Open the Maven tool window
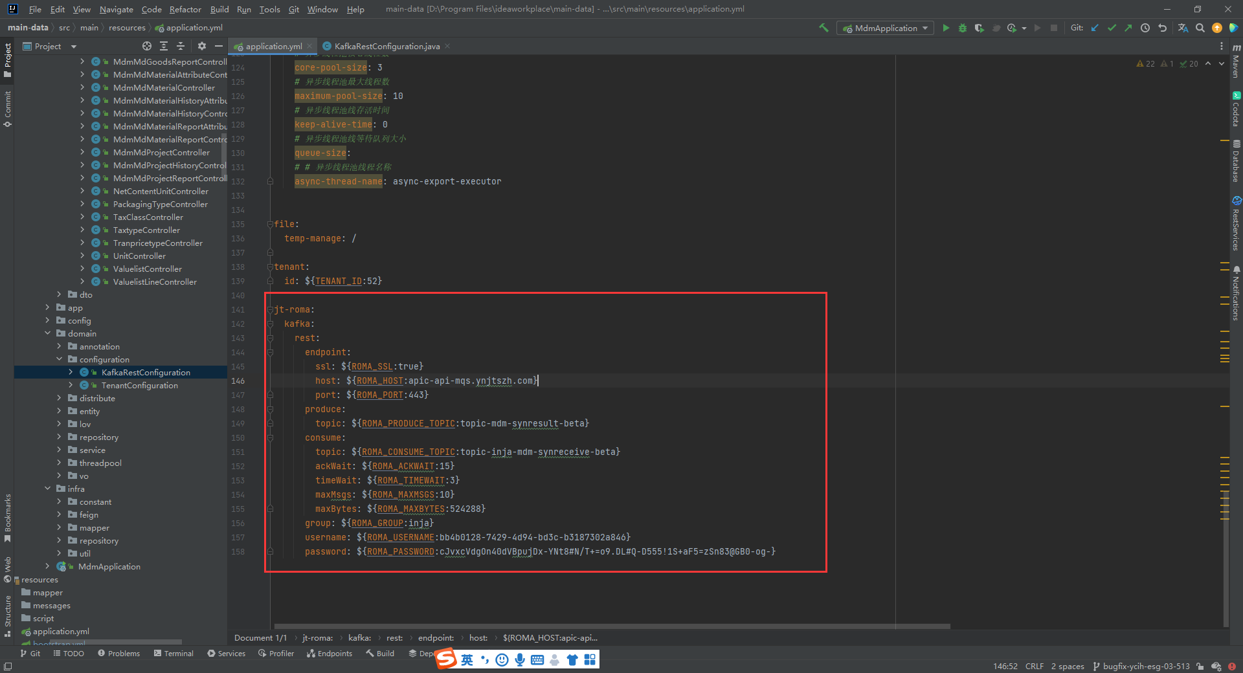The height and width of the screenshot is (673, 1243). tap(1236, 61)
